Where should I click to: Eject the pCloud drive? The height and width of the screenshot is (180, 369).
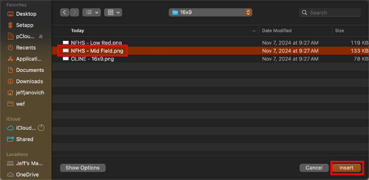(x=41, y=37)
